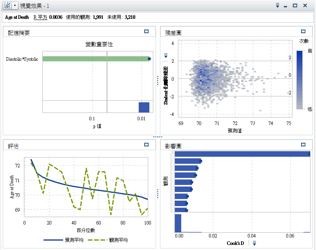This screenshot has width=316, height=250.
Task: Click the splitter handle between bottom panels
Action: click(157, 193)
